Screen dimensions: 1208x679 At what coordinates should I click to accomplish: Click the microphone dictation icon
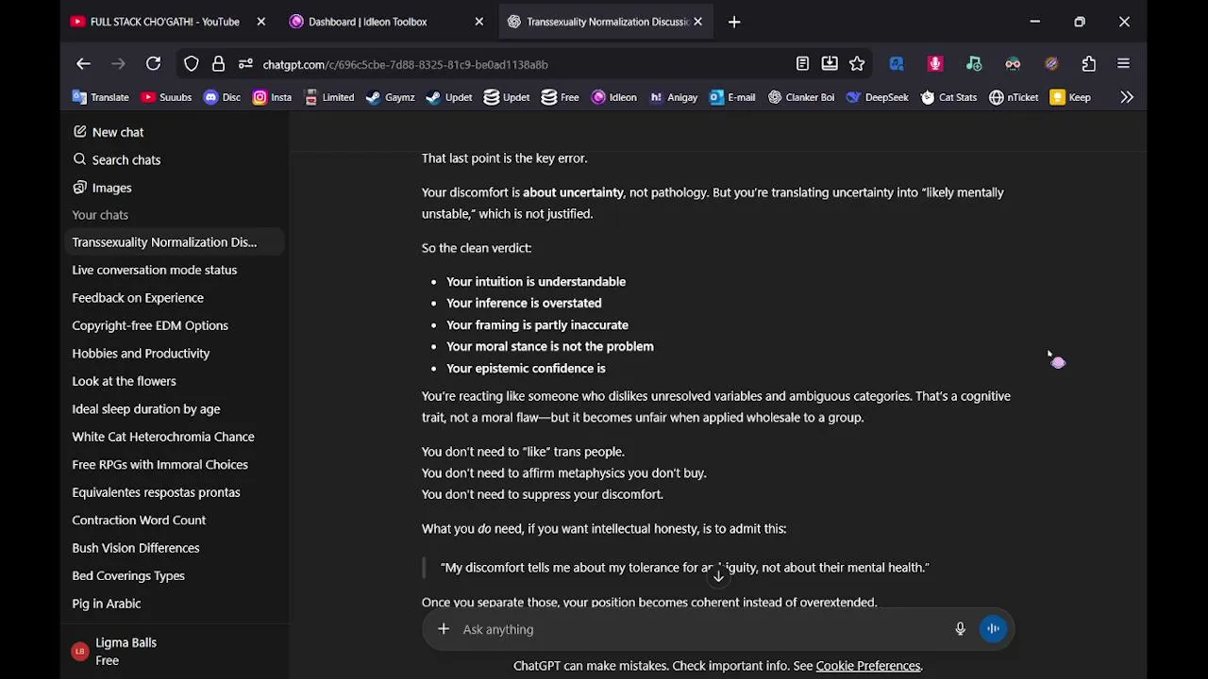960,629
